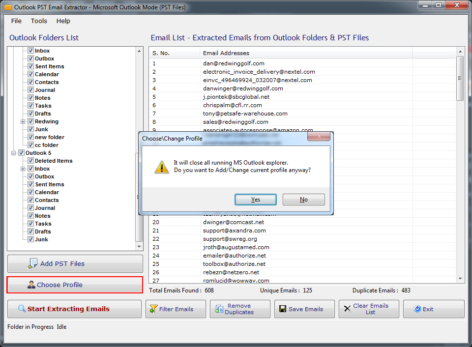Click the warning triangle icon in dialog
Screen dimensions: 472x347
coord(162,167)
